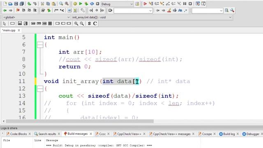This screenshot has height=148, width=263.
Task: Save all files icon
Action: click(x=22, y=4)
